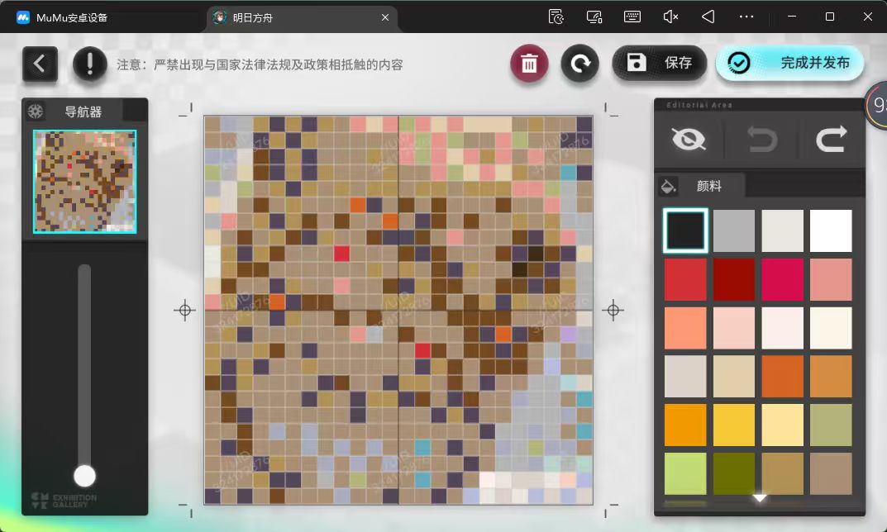
Task: Paint the bright red canvas pixel
Action: pyautogui.click(x=341, y=254)
